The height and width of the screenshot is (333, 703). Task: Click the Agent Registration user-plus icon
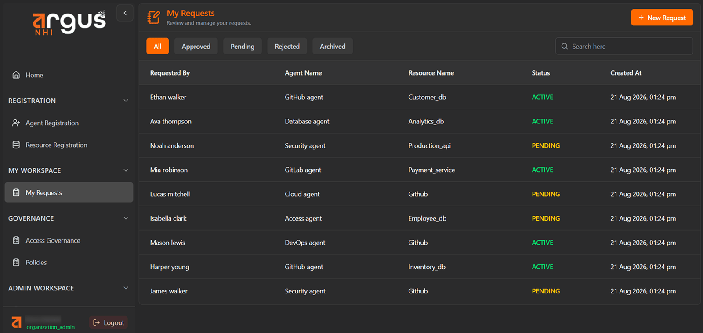[x=16, y=123]
